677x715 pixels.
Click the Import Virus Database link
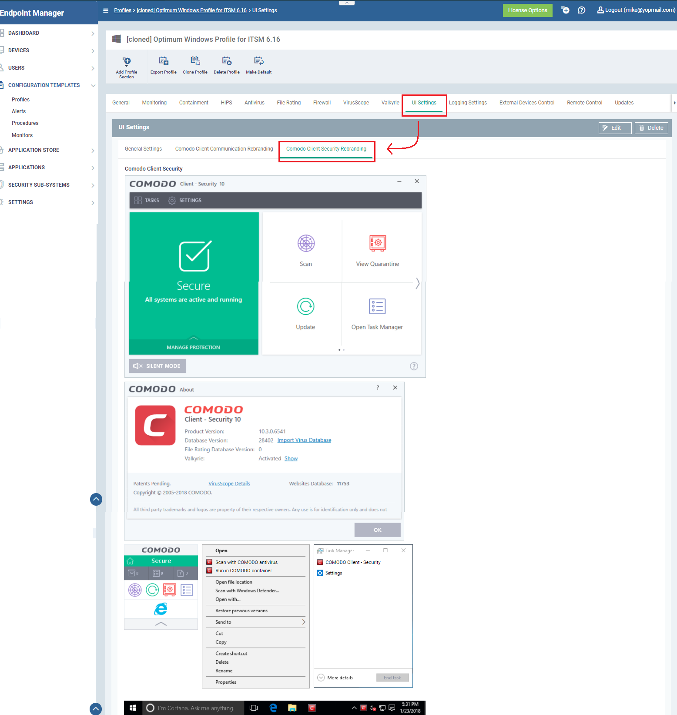(304, 440)
